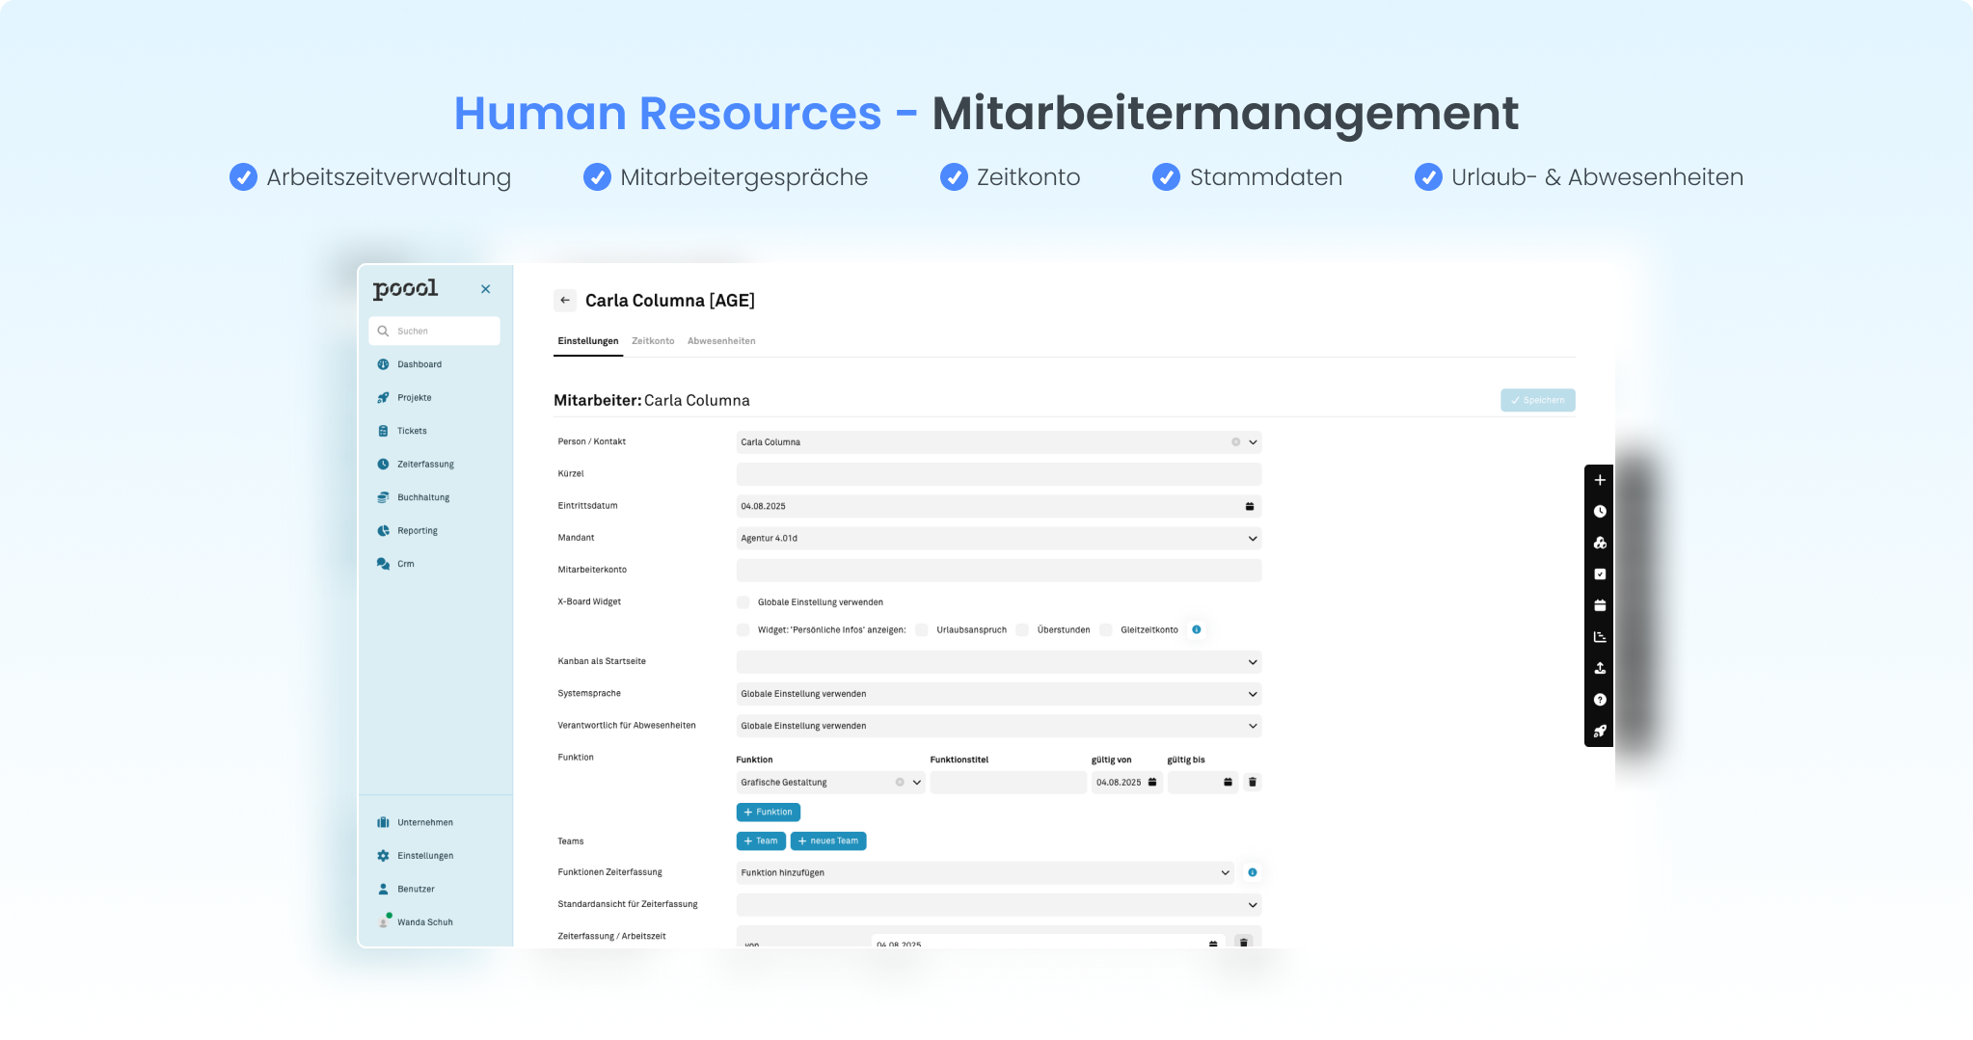The height and width of the screenshot is (1040, 1973).
Task: Click the Gantt chart icon in the black toolbar
Action: coord(1600,637)
